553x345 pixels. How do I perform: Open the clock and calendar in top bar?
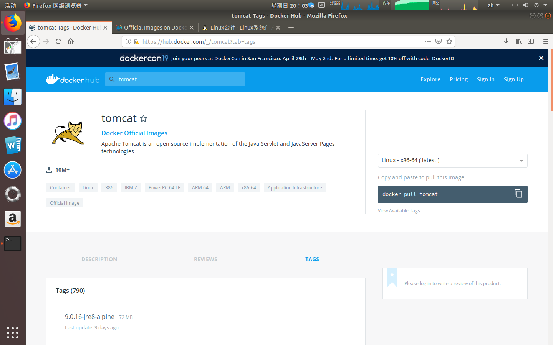tap(289, 5)
